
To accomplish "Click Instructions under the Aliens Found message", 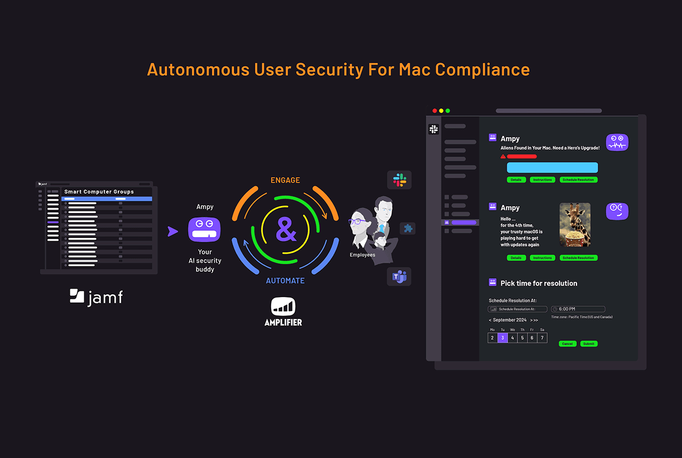I will [x=542, y=180].
